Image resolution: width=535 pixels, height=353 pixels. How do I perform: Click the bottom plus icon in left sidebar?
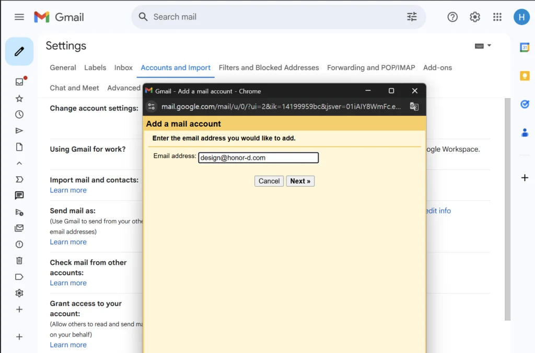19,337
